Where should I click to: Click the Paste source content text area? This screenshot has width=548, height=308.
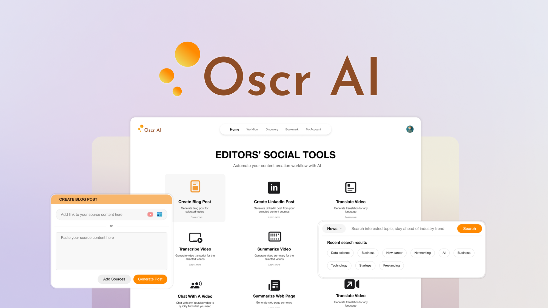112,250
